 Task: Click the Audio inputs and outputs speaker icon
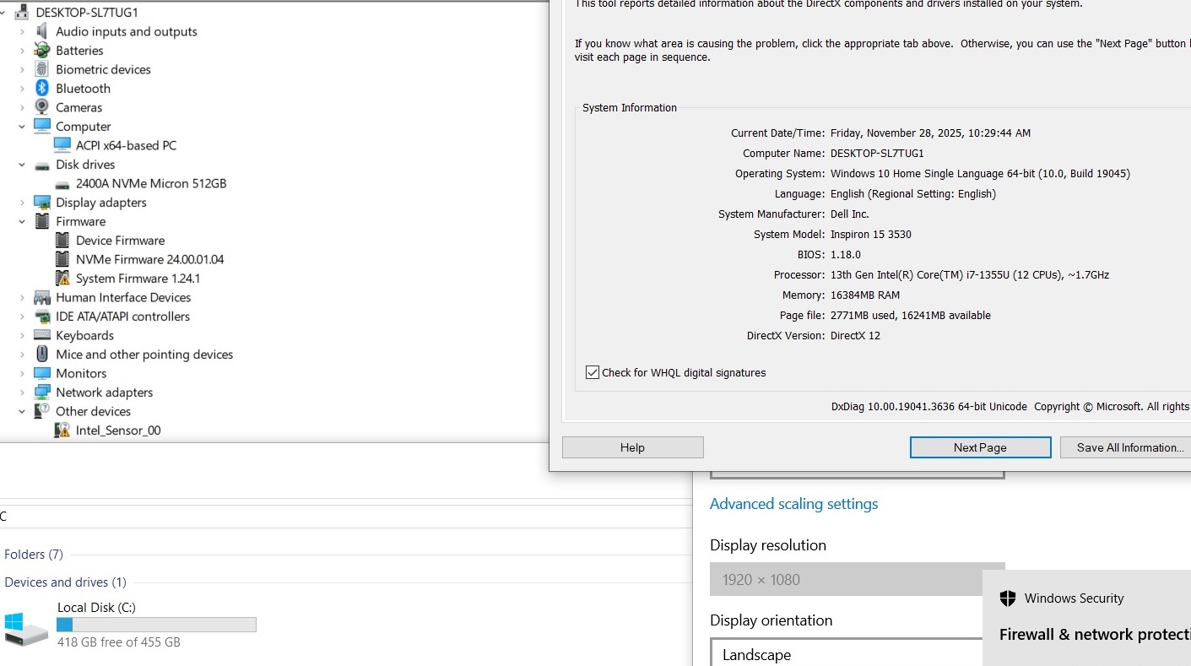[x=42, y=31]
